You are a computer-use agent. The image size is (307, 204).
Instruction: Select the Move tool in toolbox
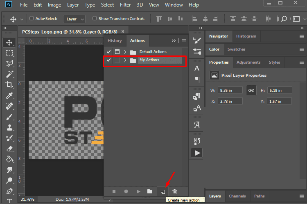coord(9,42)
